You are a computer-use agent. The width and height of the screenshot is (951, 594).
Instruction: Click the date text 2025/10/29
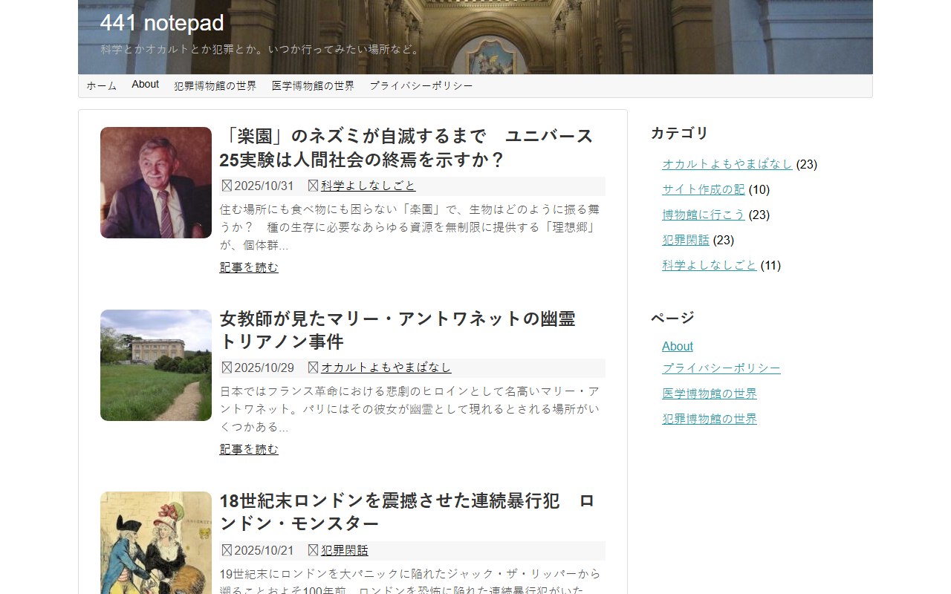point(264,368)
